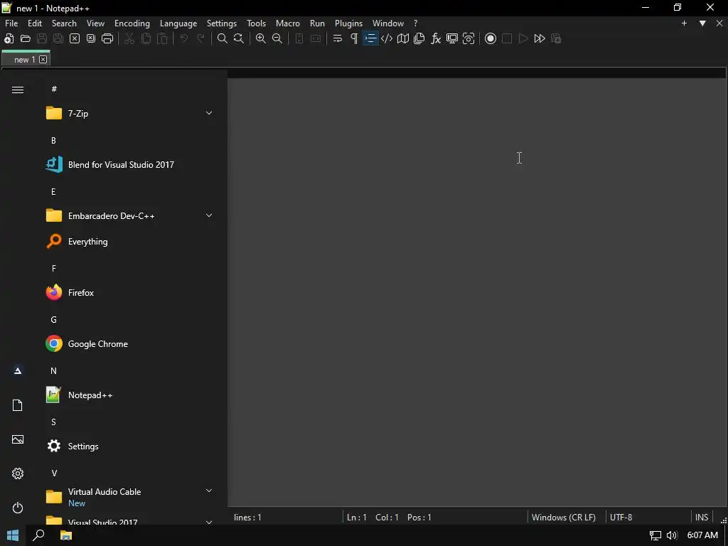Click the Paste toolbar icon
Screen dimensions: 728x546
click(162, 38)
